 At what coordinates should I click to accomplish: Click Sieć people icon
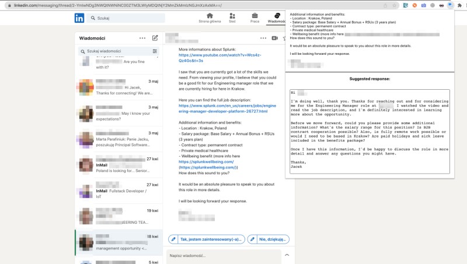pyautogui.click(x=232, y=16)
